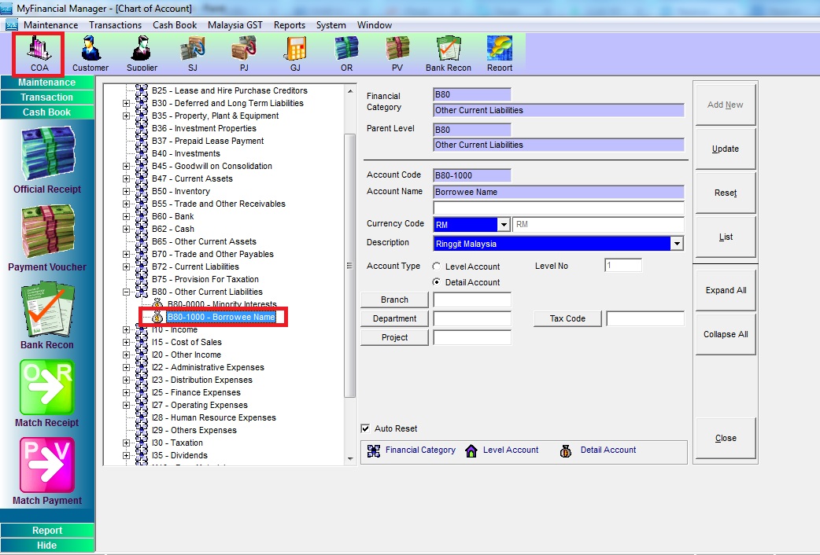
Task: Open the Bank Recon toolbar icon
Action: pyautogui.click(x=448, y=52)
